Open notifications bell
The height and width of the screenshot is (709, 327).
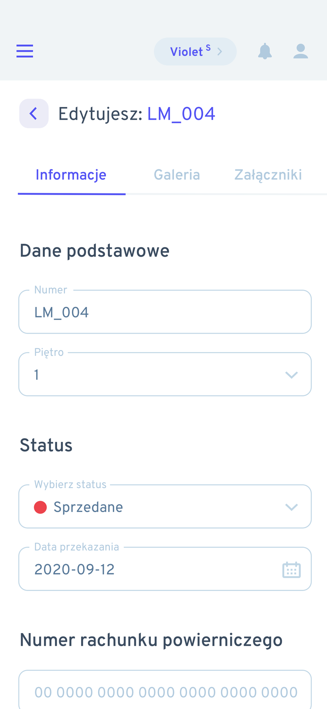point(265,51)
